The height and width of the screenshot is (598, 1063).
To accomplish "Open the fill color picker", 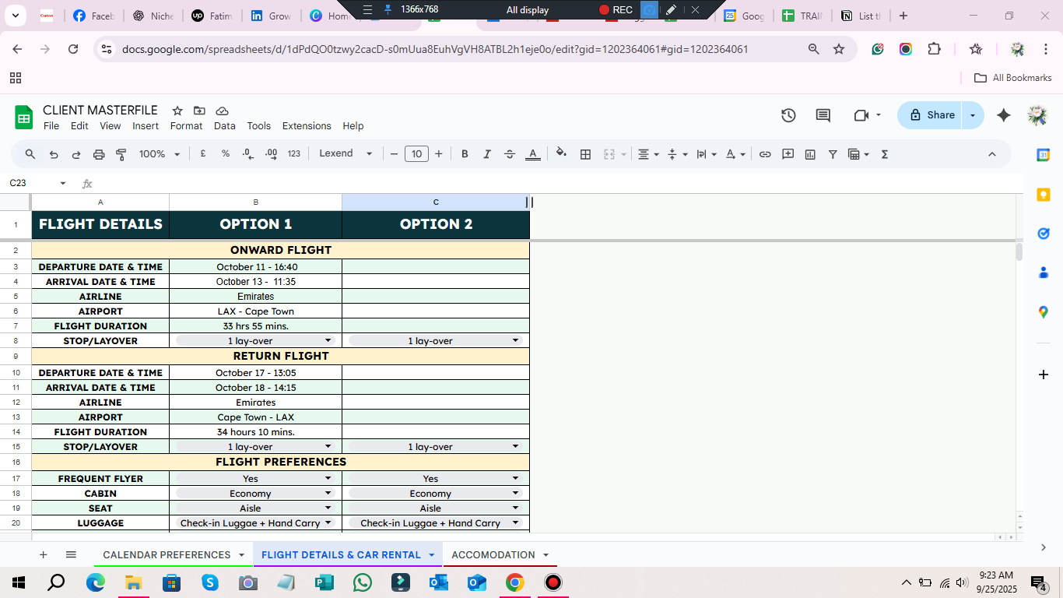I will (561, 154).
